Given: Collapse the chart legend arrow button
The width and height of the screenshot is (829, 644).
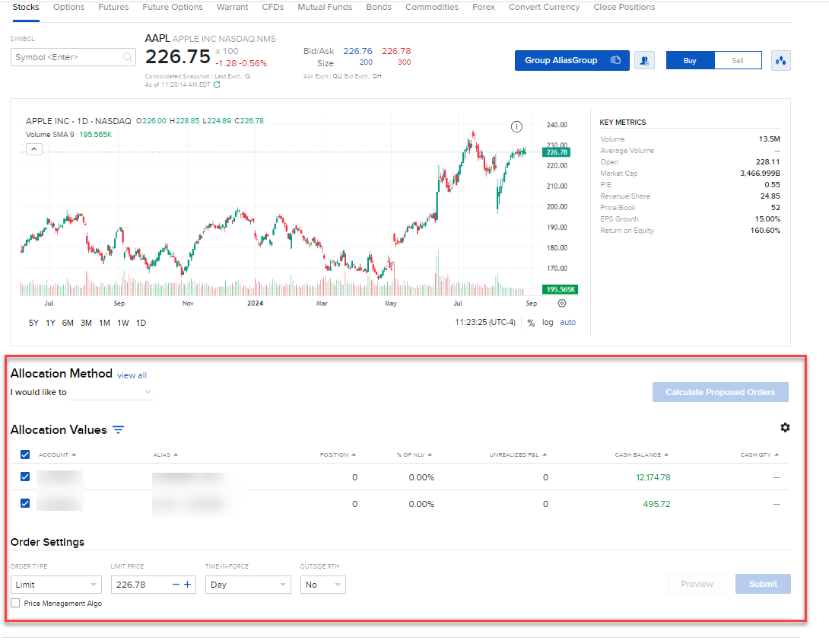Looking at the screenshot, I should [x=33, y=149].
